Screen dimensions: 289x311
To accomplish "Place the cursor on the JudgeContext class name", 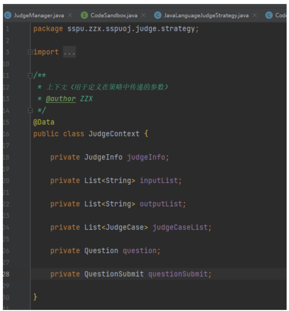I will pyautogui.click(x=114, y=134).
